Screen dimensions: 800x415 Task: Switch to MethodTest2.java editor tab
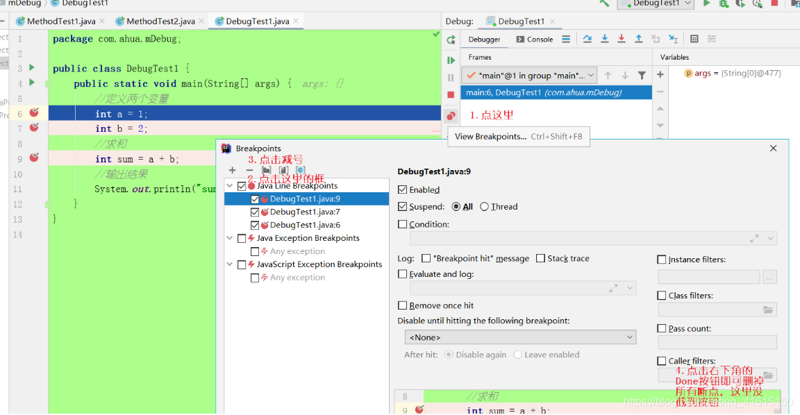(x=160, y=22)
